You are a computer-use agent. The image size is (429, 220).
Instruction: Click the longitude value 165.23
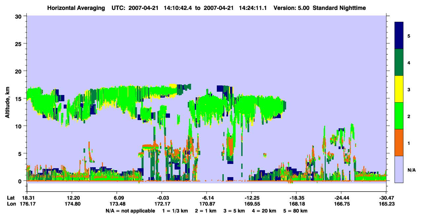[x=386, y=204]
